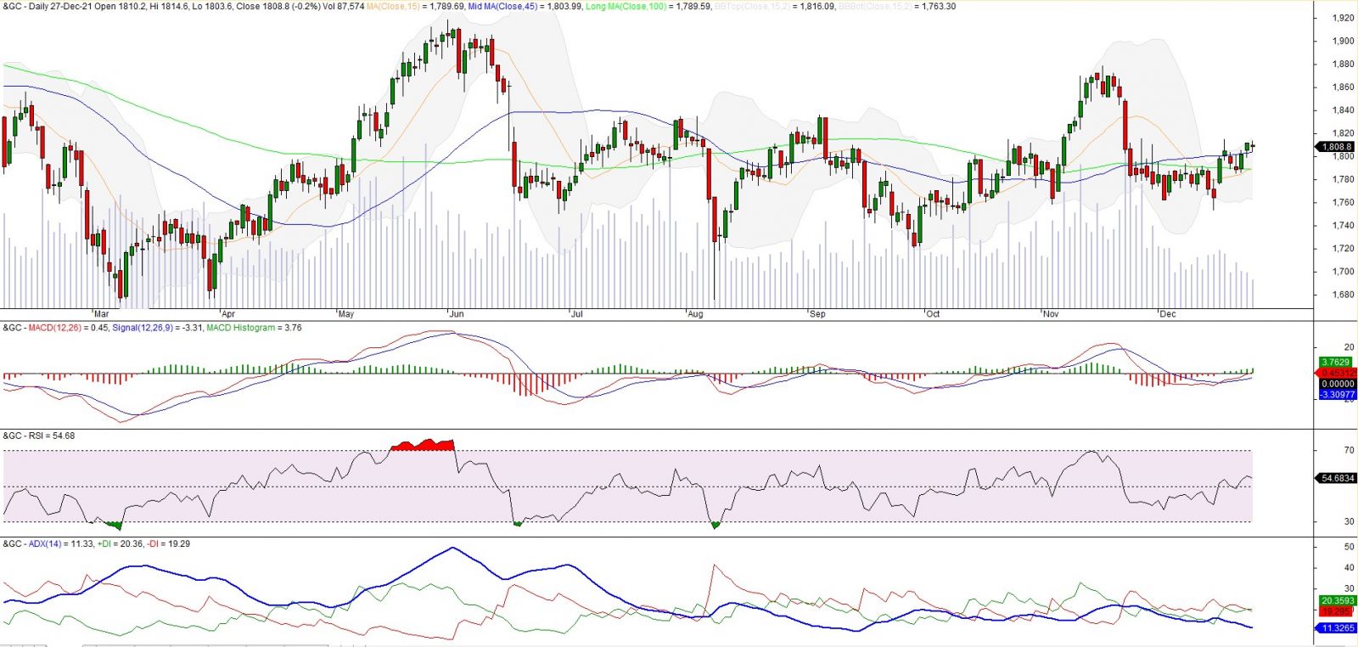Select the 'Long MA(Close,100) = 1,789.59' legend label
1358x647 pixels.
pos(648,6)
